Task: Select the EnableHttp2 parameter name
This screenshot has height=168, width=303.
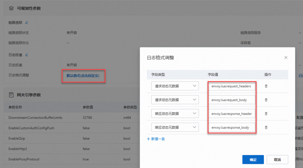Action: pos(18,149)
